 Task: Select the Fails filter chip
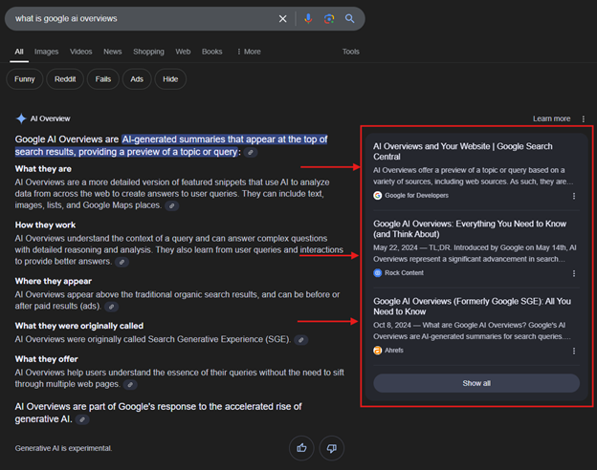(x=103, y=79)
